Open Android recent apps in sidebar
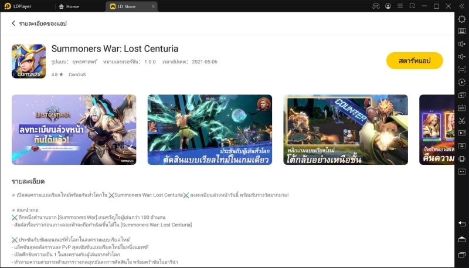469x268 pixels. point(462,255)
